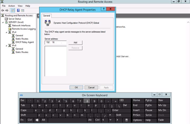Screen dimensions: 190x124
Task: Select DHCP Relay Agent under IPv4
Action: click(25, 42)
